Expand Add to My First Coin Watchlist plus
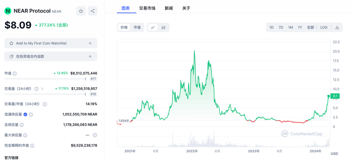Viewport: 352px width, 160px height. point(90,43)
